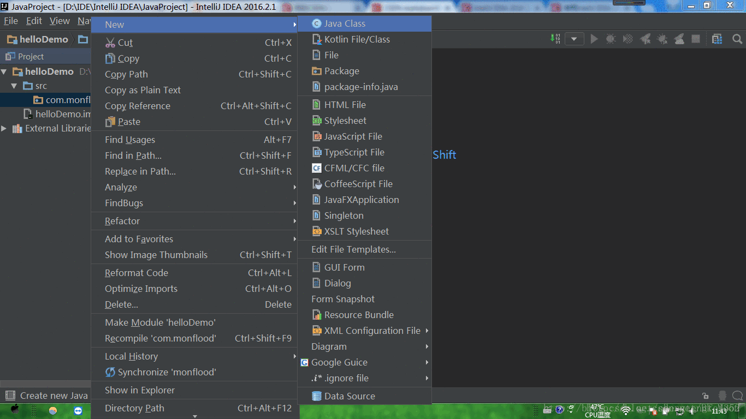Click the Run with Coverage icon
The width and height of the screenshot is (746, 419).
pyautogui.click(x=628, y=39)
